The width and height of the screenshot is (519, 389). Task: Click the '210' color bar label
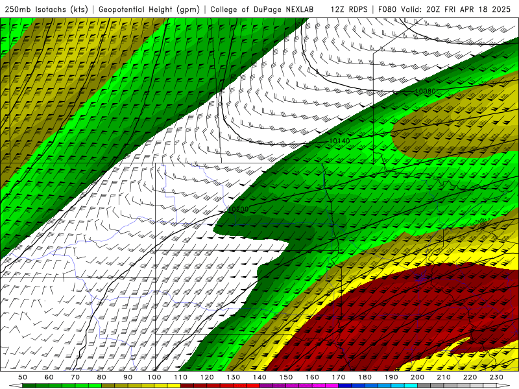tap(444, 377)
